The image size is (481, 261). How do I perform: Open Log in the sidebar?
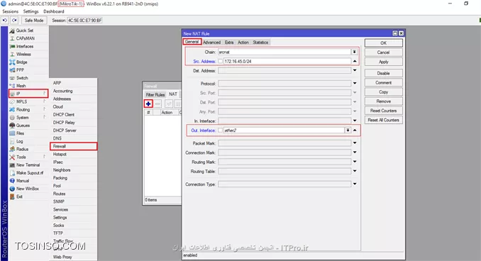coord(20,141)
